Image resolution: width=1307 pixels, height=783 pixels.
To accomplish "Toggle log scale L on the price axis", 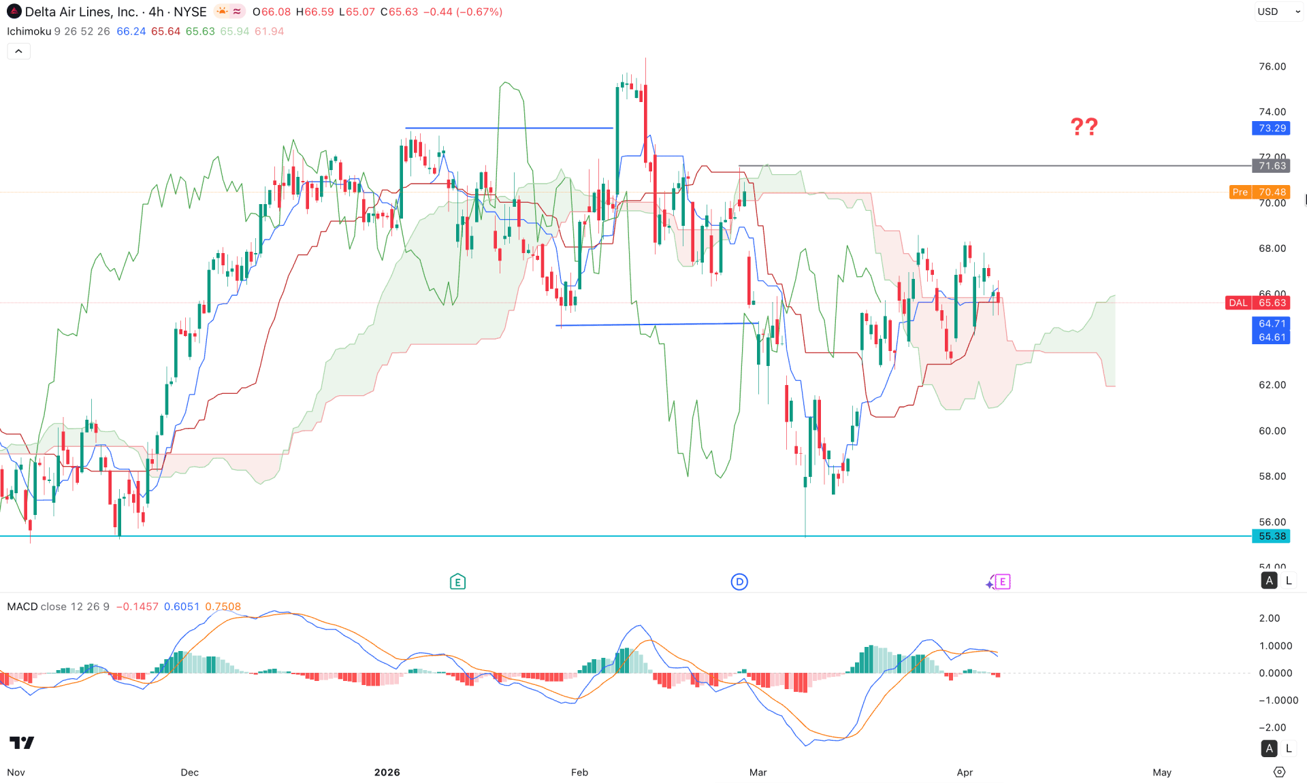I will (x=1289, y=580).
